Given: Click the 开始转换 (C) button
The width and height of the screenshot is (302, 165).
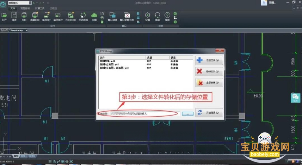Looking at the screenshot, I should point(209,113).
